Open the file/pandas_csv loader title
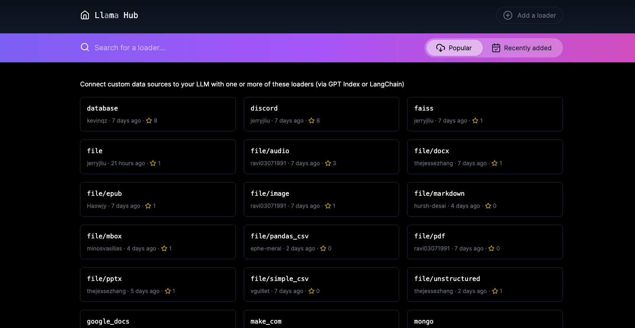 280,236
